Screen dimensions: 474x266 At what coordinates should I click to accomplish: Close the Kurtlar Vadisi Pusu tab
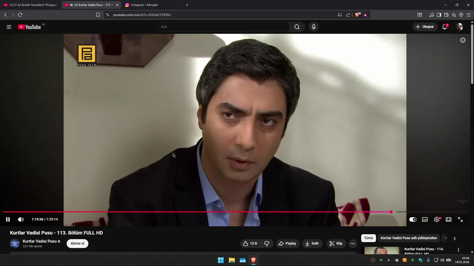click(x=117, y=5)
